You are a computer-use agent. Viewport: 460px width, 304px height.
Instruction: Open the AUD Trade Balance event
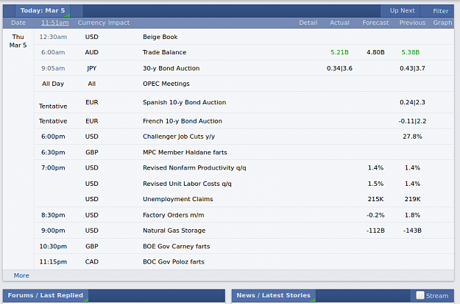pyautogui.click(x=164, y=52)
